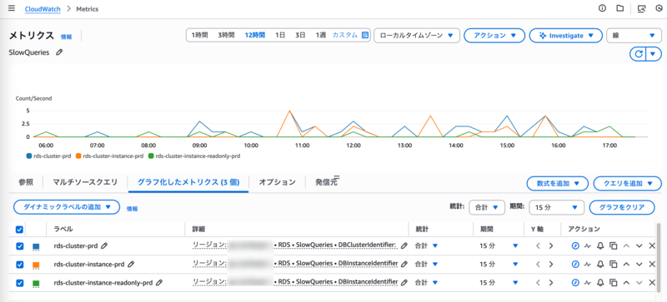Open ダイナミックラベルの追加 dropdown
The height and width of the screenshot is (302, 667).
(68, 207)
